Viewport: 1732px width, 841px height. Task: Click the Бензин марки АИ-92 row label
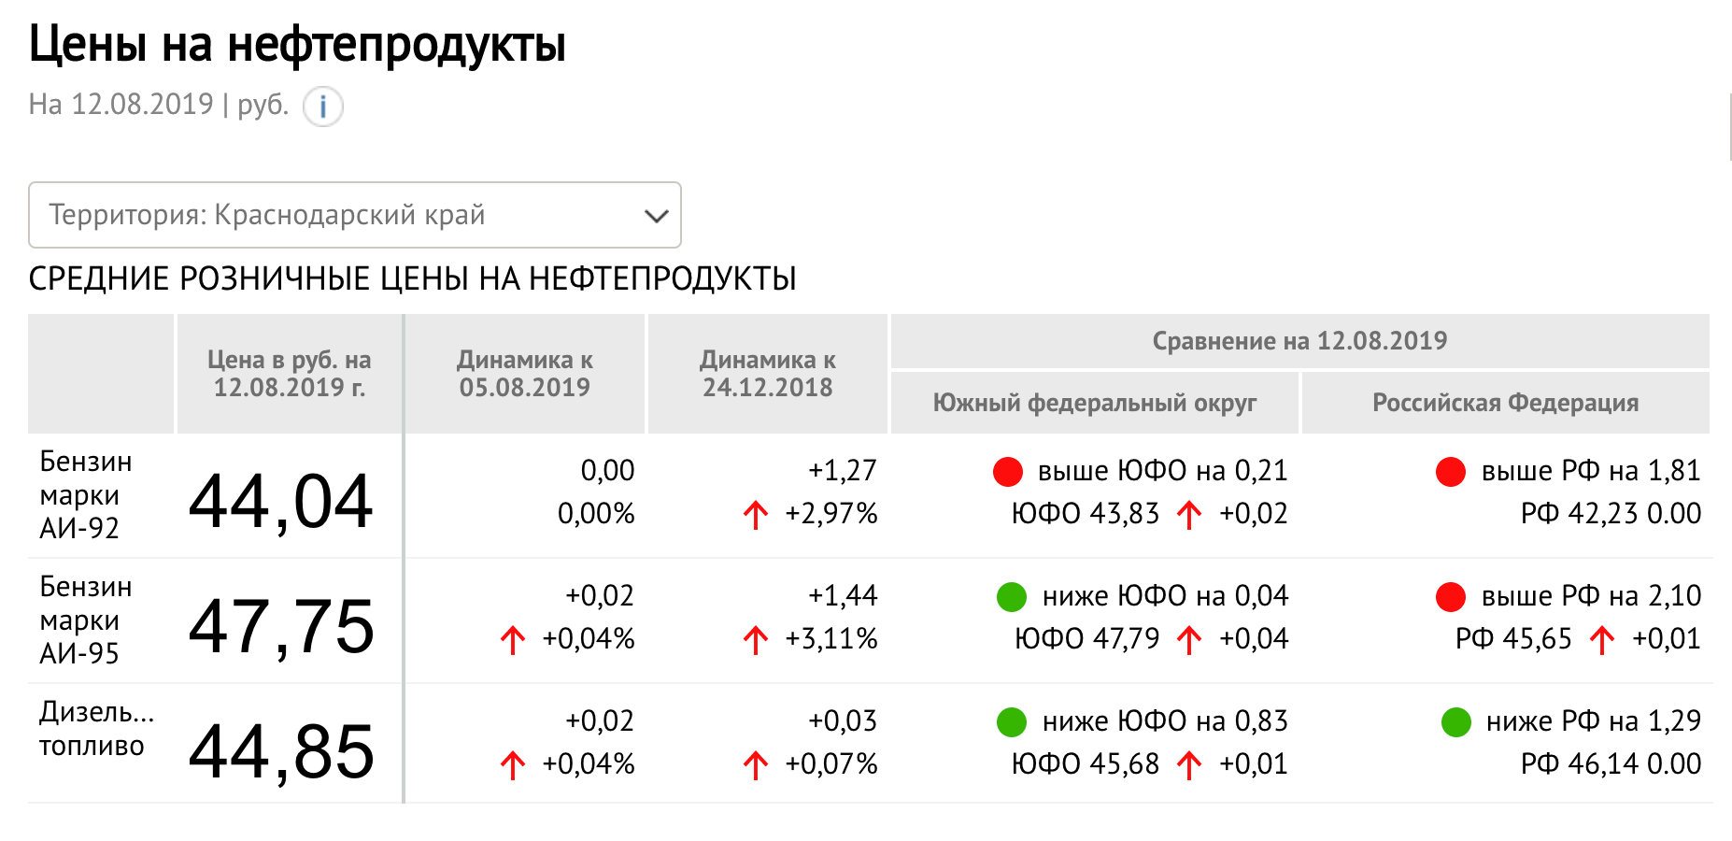pyautogui.click(x=86, y=495)
